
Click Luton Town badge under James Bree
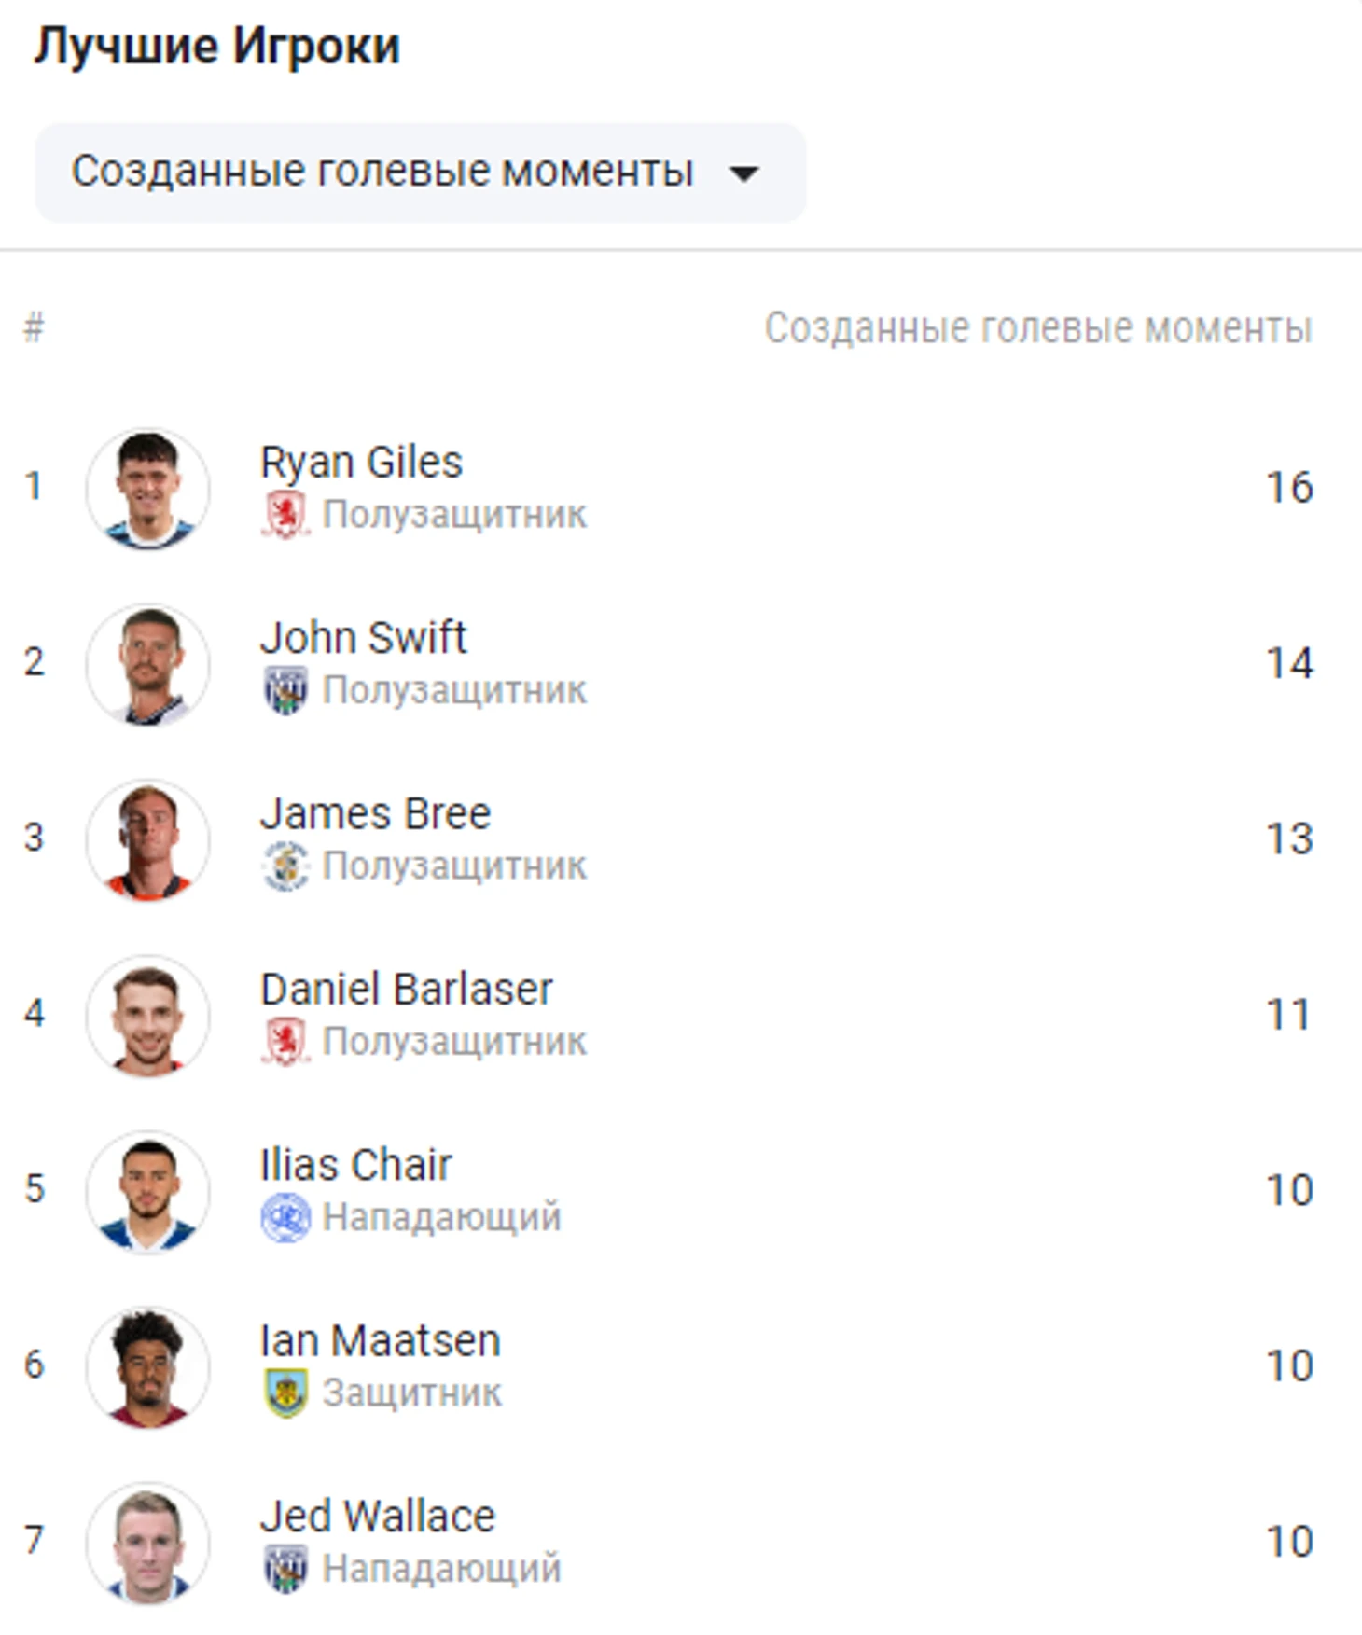[x=285, y=866]
